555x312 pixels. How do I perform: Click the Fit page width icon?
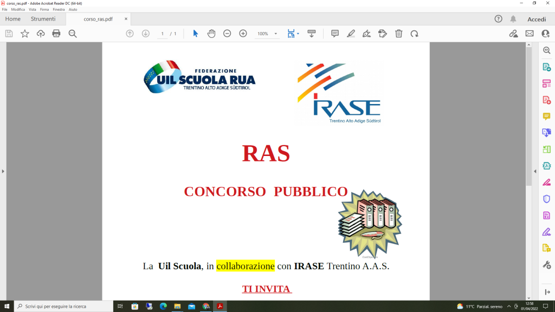[291, 34]
